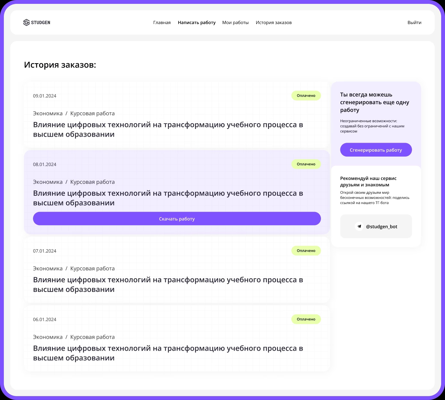Select the order dated 06.01.2024
The height and width of the screenshot is (400, 445).
tap(177, 338)
